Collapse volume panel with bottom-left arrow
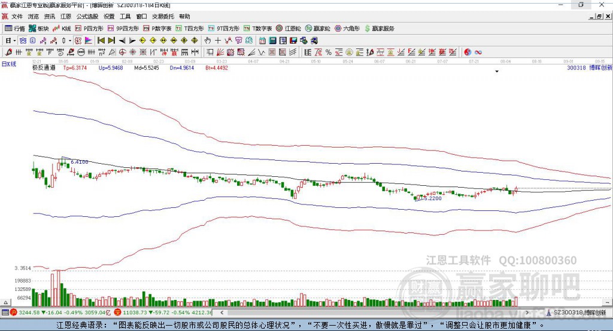The height and width of the screenshot is (331, 613). point(5,302)
